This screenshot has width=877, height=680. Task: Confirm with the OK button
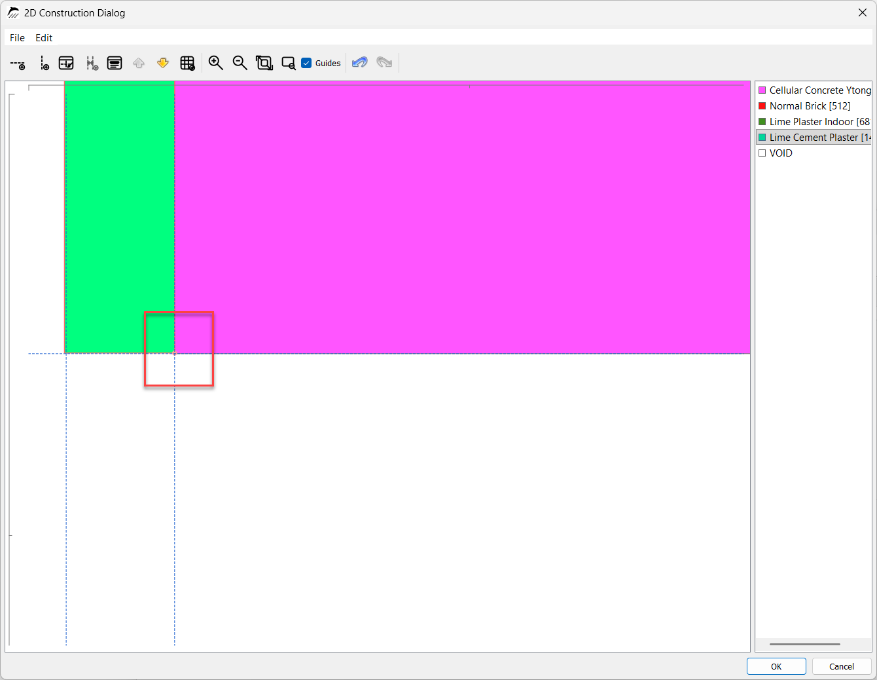point(776,666)
